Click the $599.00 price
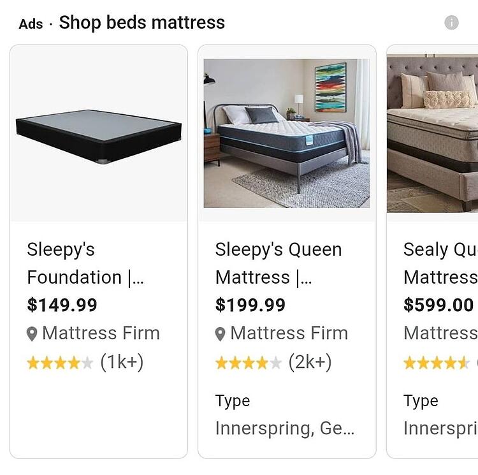This screenshot has width=478, height=475. [x=438, y=305]
